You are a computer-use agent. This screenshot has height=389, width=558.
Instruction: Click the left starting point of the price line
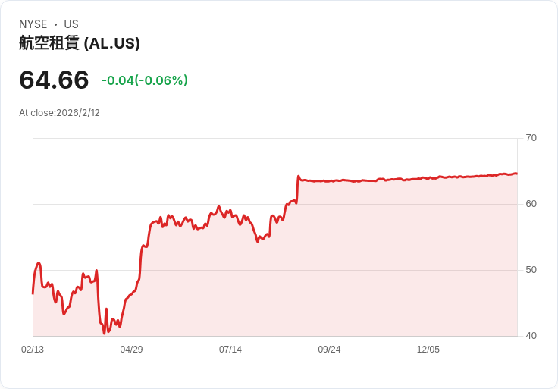[x=33, y=293]
